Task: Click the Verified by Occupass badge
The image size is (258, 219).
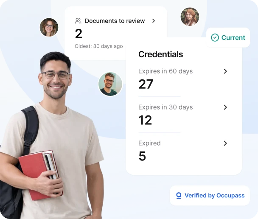Action: tap(210, 196)
